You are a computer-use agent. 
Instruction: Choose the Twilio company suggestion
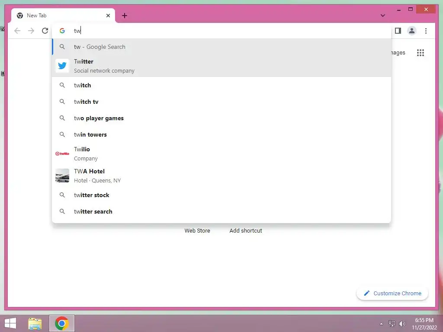point(222,153)
